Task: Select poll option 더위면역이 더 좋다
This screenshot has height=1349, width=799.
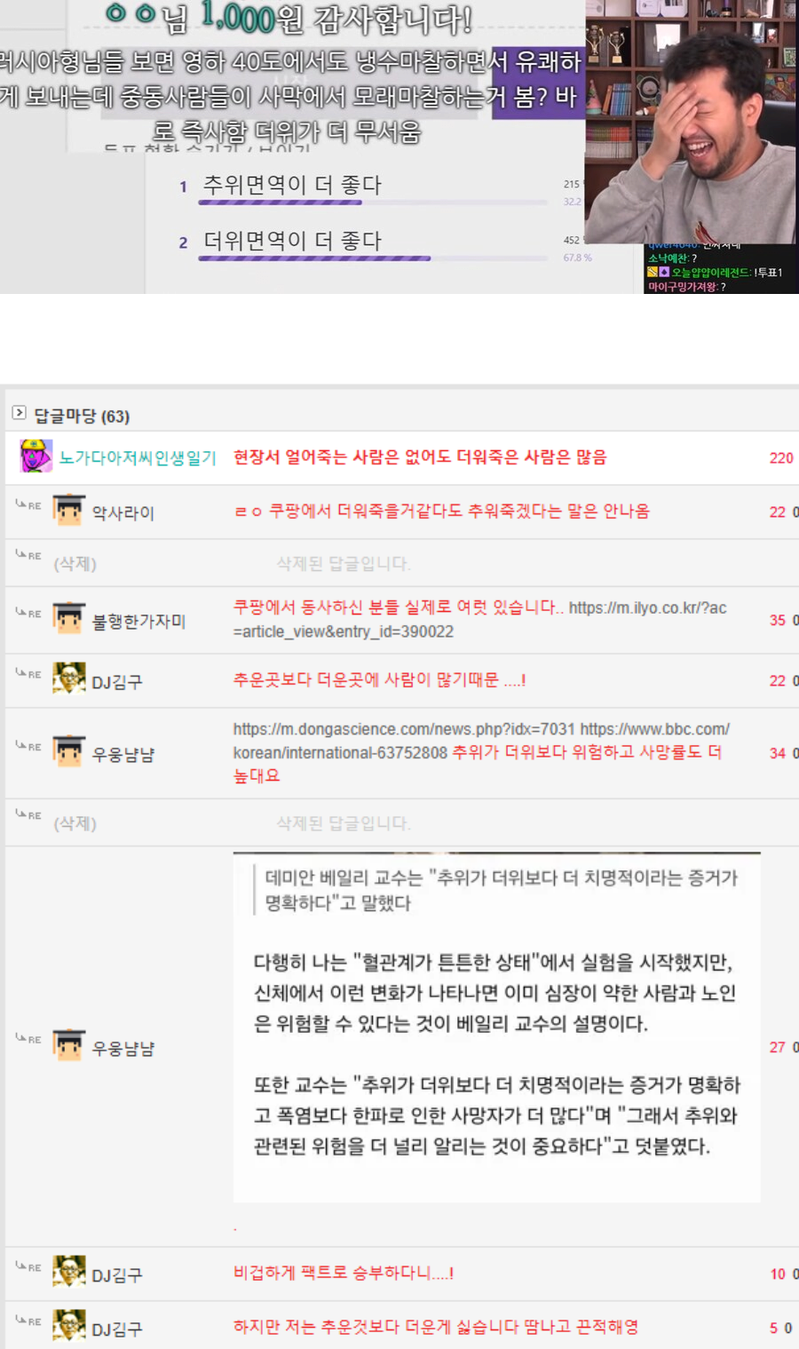Action: (x=292, y=241)
